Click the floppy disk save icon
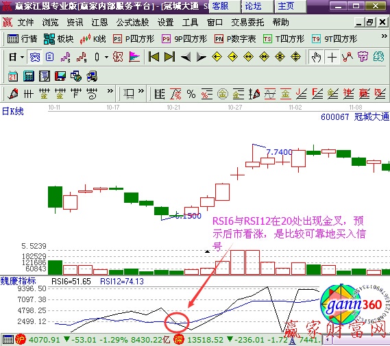 pos(60,76)
